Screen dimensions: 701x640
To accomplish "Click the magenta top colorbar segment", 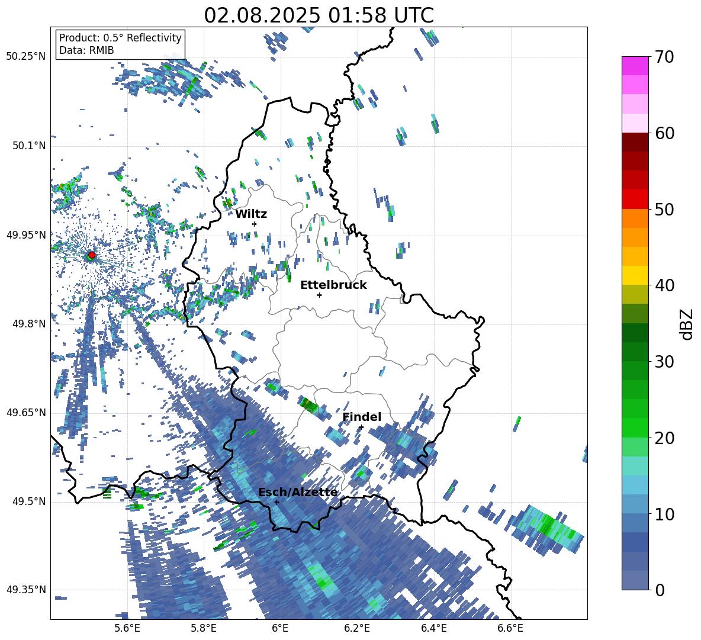I will [635, 66].
